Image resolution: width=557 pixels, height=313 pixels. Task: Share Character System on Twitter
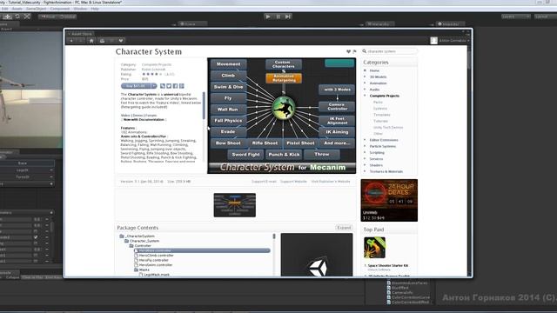click(169, 86)
